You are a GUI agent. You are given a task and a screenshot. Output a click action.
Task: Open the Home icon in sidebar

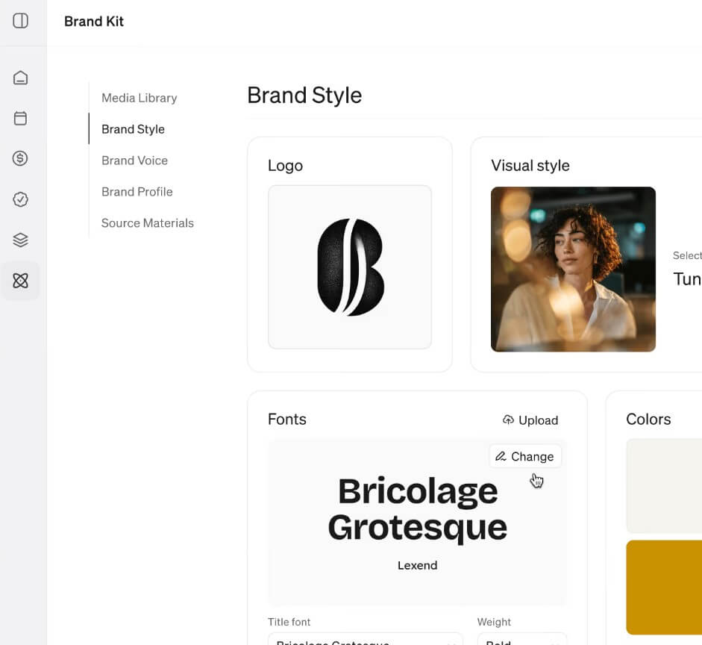pyautogui.click(x=21, y=78)
